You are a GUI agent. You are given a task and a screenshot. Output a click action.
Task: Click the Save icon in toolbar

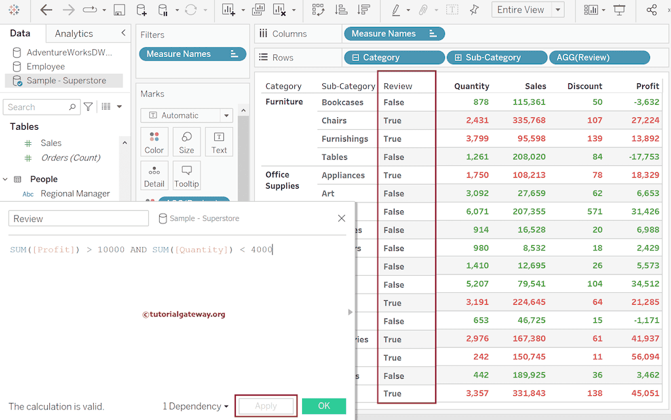coord(119,10)
